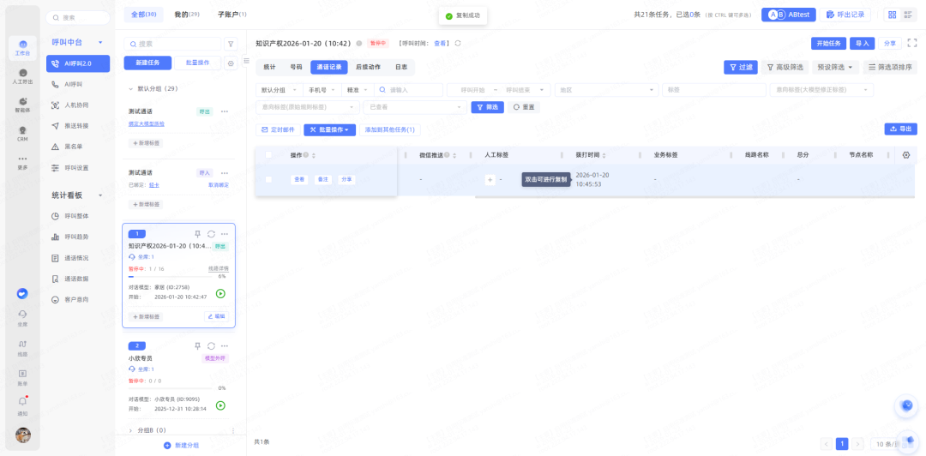Switch to the 统计 tab
This screenshot has width=926, height=456.
coord(269,67)
